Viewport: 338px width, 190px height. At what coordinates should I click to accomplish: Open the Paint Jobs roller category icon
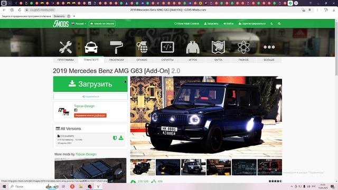[x=116, y=47]
